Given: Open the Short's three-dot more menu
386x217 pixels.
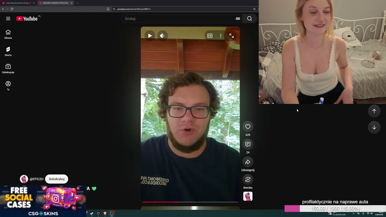Looking at the screenshot, I should [221, 36].
